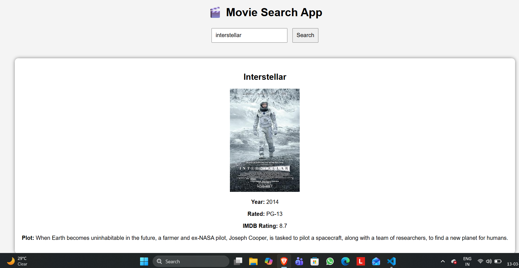
Task: Open the ENG IN language switcher
Action: tap(467, 261)
